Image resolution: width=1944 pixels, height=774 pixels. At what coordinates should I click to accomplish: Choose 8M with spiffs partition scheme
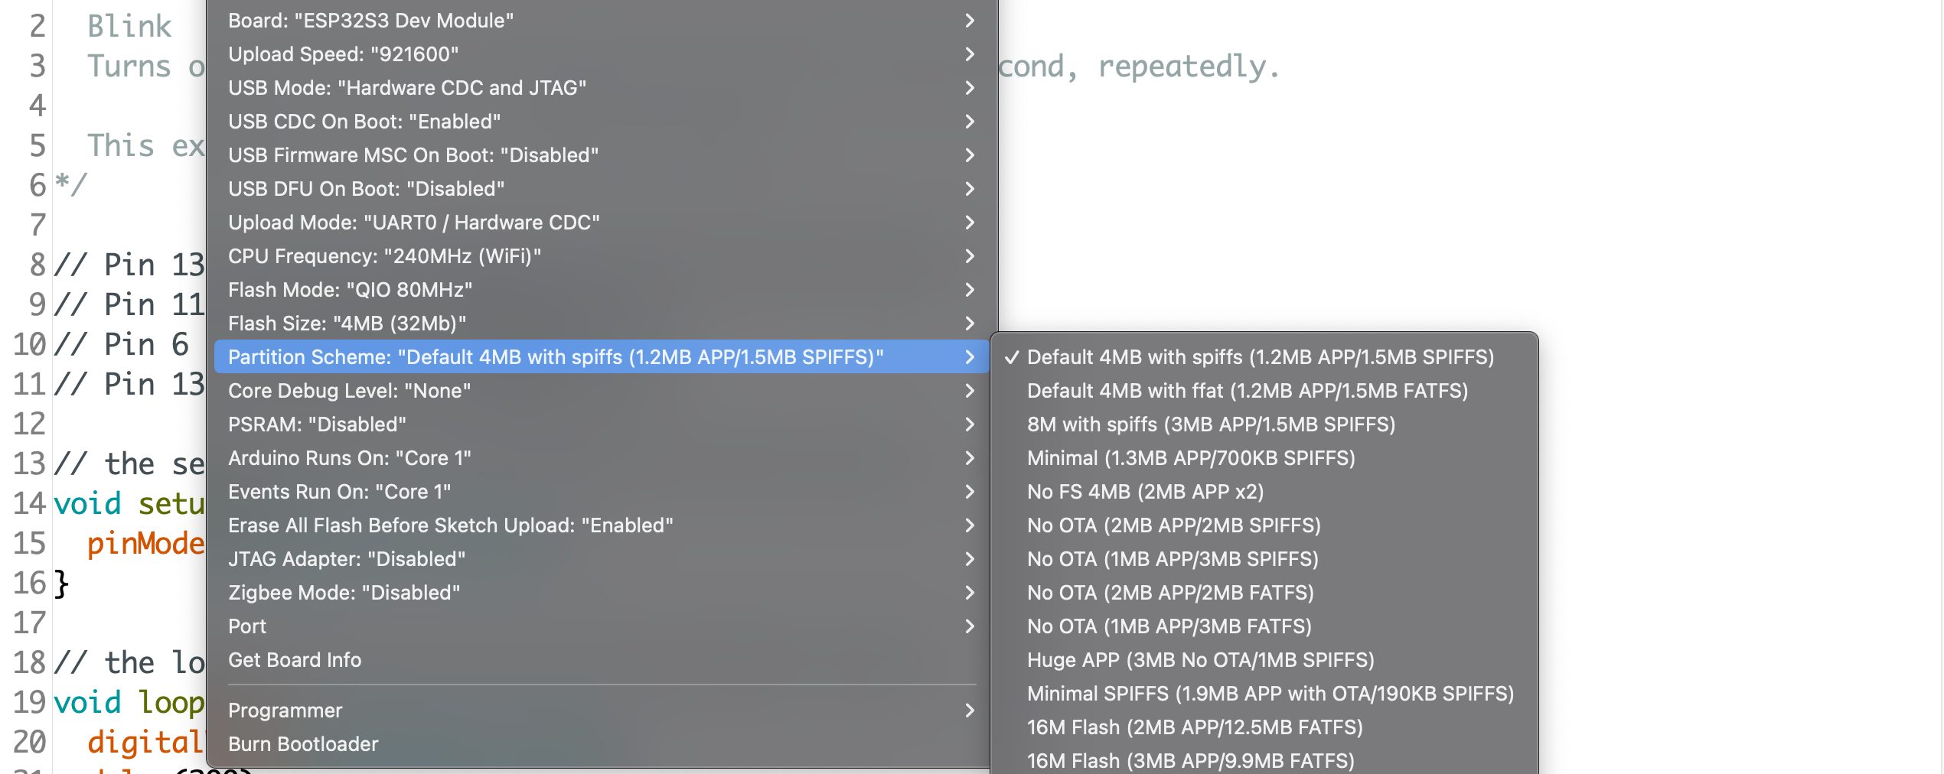pos(1211,424)
